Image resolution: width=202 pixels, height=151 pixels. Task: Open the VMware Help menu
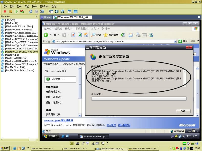click(x=54, y=6)
